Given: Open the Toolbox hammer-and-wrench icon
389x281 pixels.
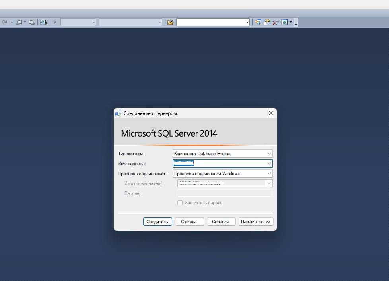Looking at the screenshot, I should click(275, 22).
